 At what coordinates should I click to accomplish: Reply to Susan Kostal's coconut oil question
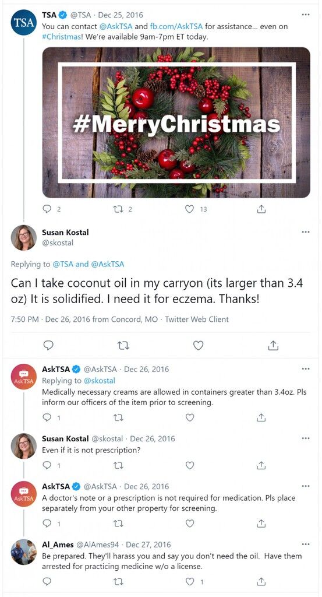pos(48,345)
